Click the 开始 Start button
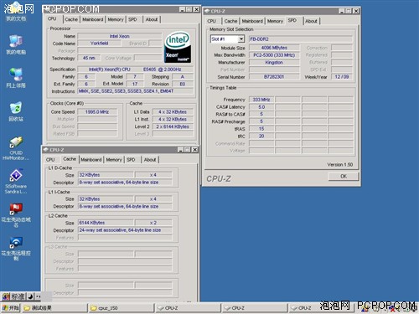The image size is (419, 314). [x=10, y=308]
